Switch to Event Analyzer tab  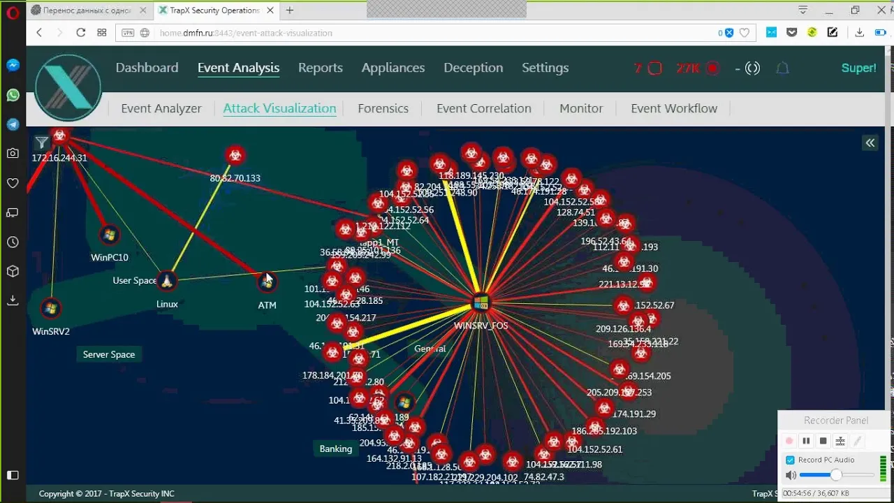pyautogui.click(x=161, y=108)
